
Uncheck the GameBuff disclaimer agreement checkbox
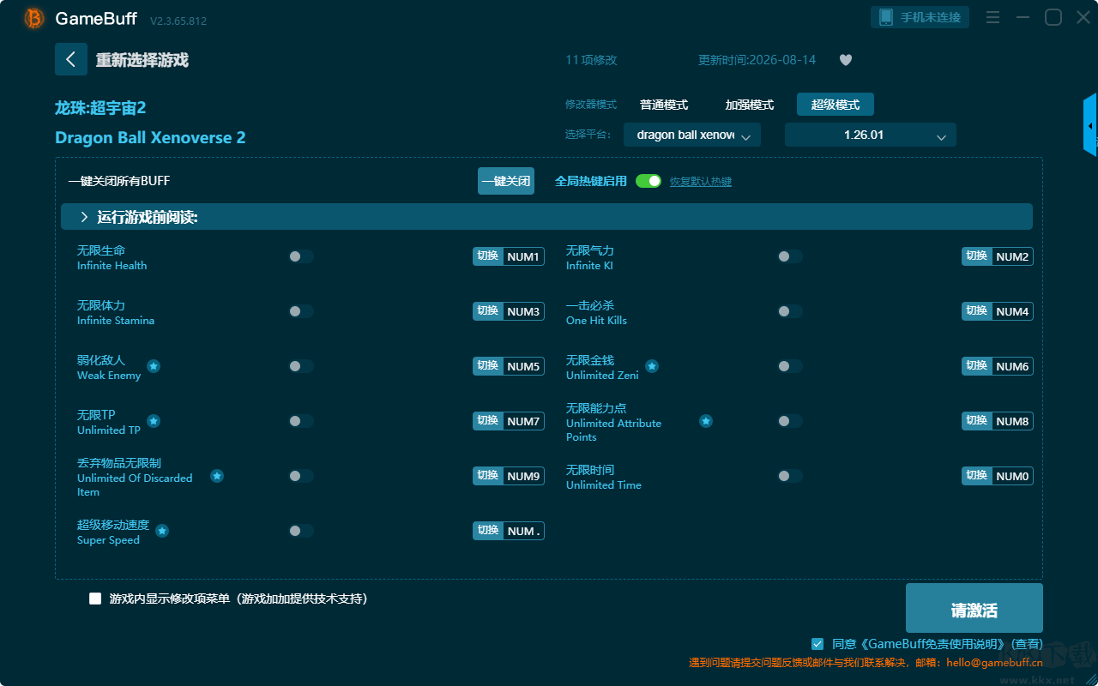point(817,644)
